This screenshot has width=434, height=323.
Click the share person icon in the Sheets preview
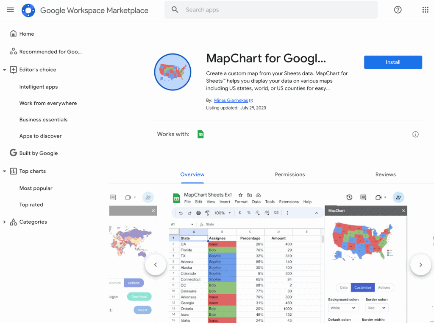(x=398, y=197)
